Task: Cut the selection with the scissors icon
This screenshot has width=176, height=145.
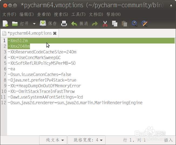Action: pyautogui.click(x=105, y=24)
